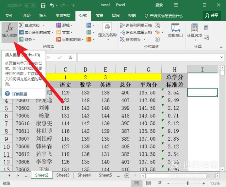Click the zoom slider handle

coord(188,183)
